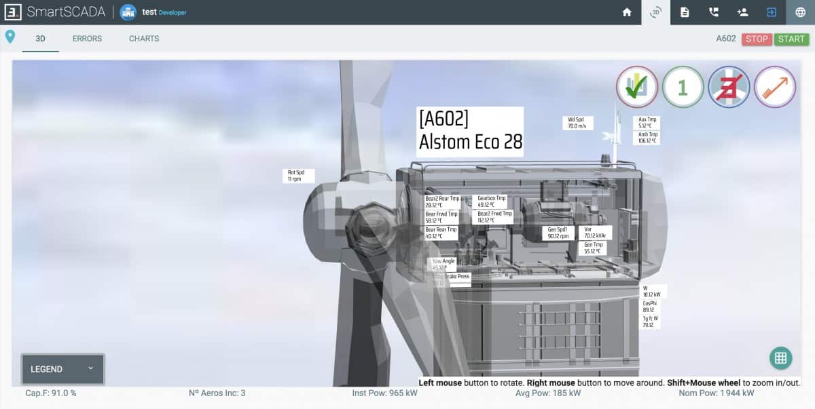This screenshot has width=815, height=409.
Task: Click the chevron in the Legend box
Action: [90, 368]
